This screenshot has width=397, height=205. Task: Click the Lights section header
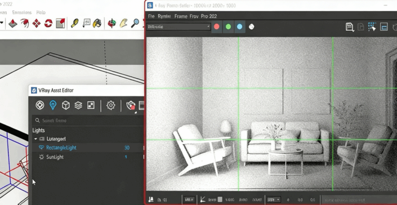coord(38,130)
